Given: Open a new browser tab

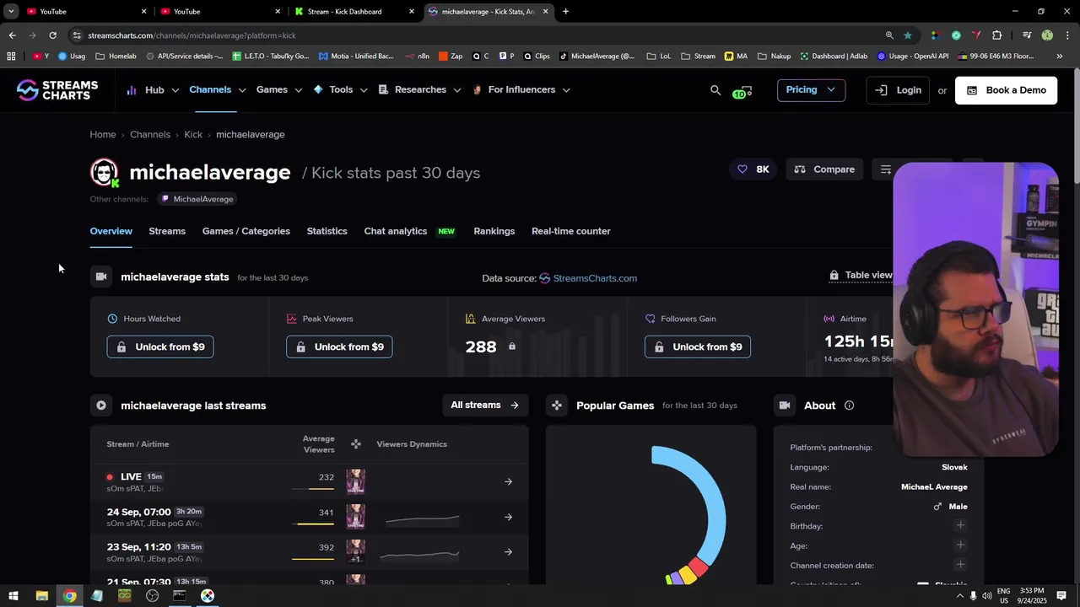Looking at the screenshot, I should point(565,12).
